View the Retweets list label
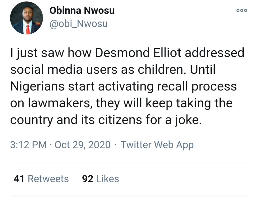258x199 pixels. pos(48,179)
